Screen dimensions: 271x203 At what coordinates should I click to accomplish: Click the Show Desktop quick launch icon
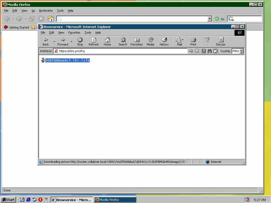(22, 200)
